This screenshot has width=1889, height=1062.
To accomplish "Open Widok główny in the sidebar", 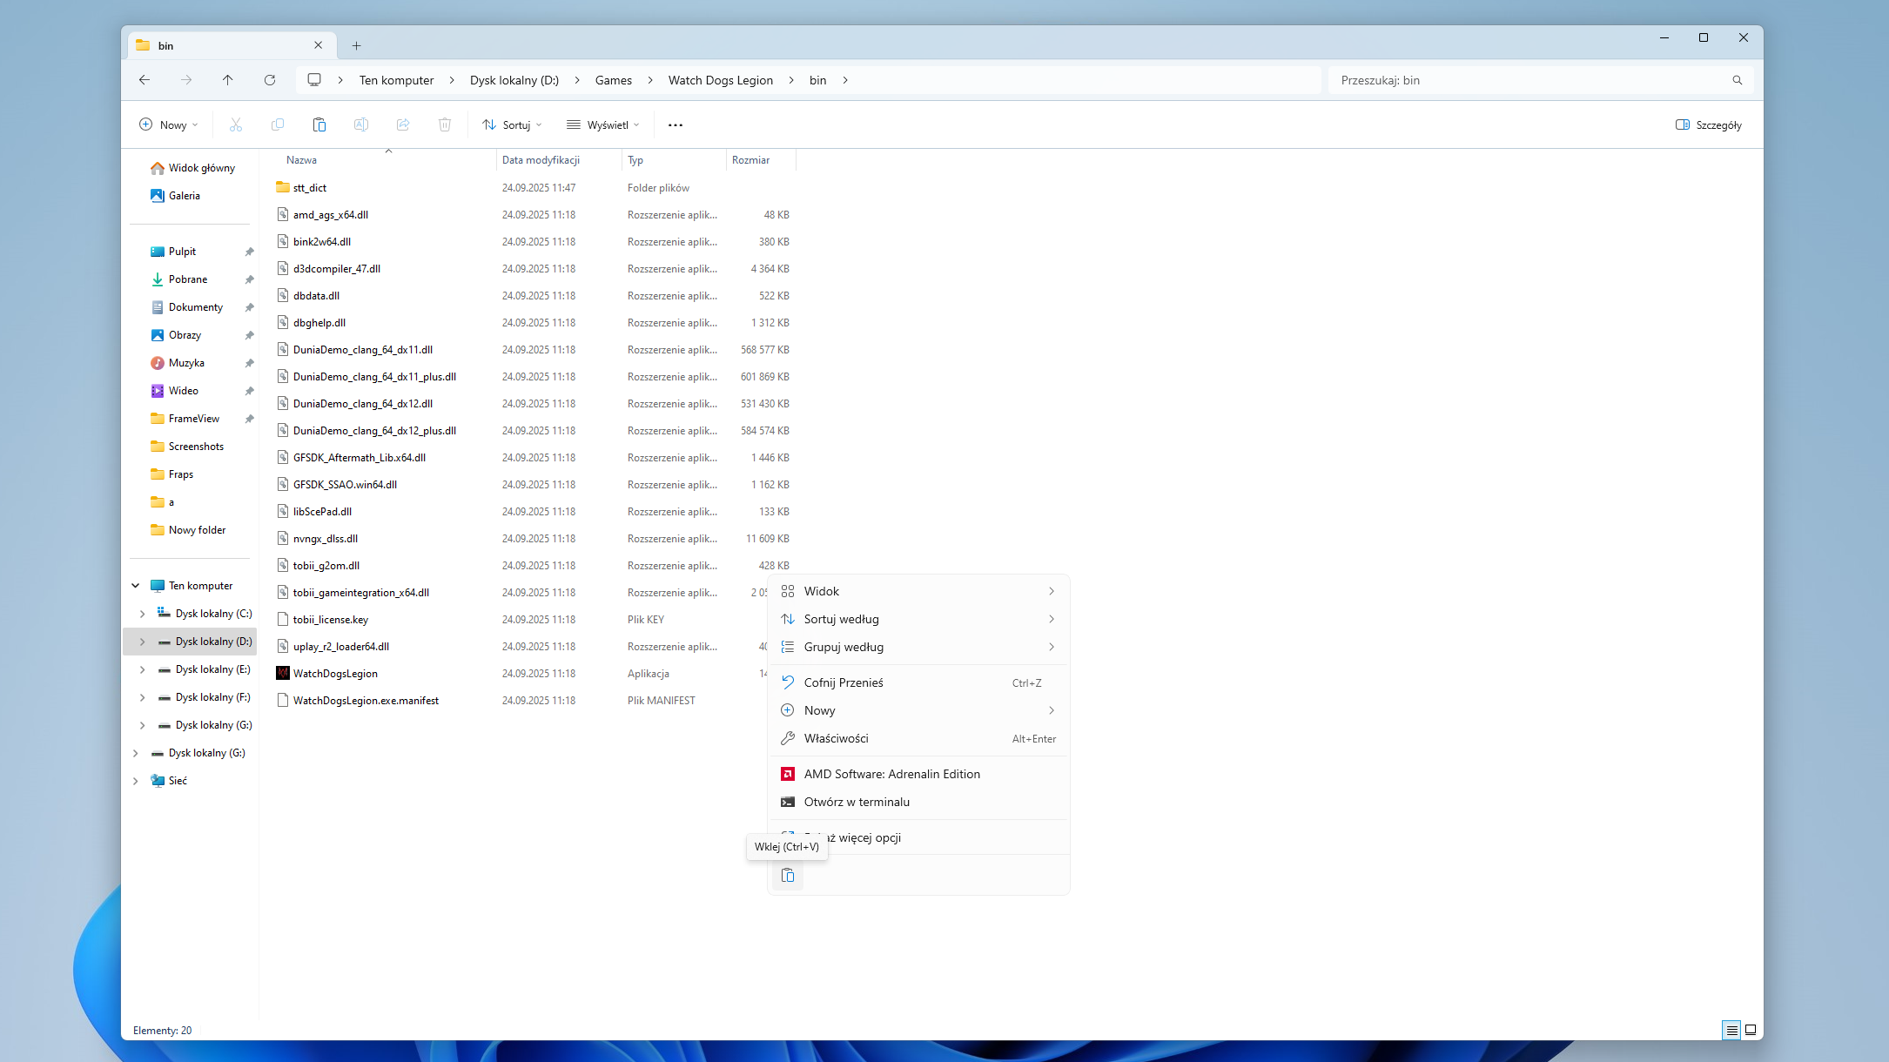I will pos(192,168).
